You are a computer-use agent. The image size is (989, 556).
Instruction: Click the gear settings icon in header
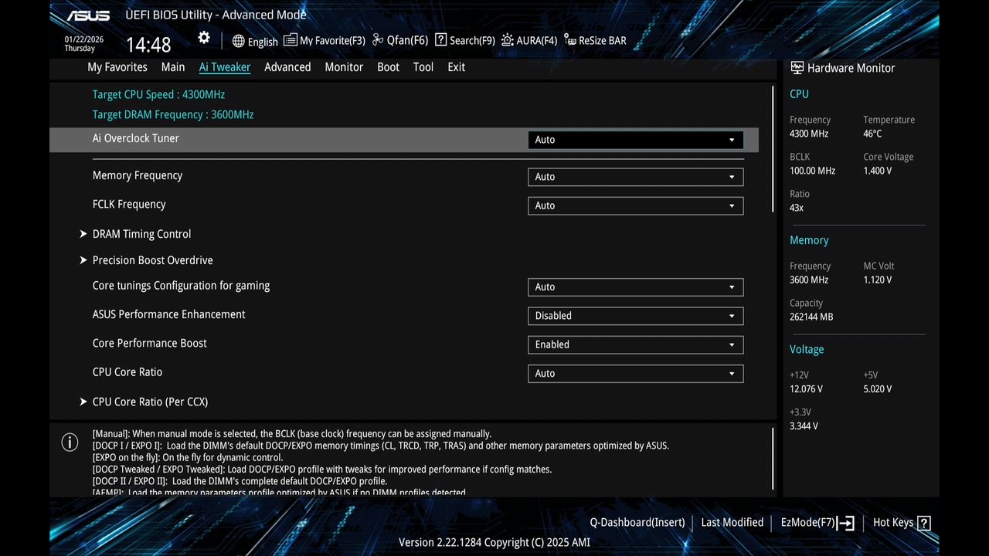coord(203,37)
